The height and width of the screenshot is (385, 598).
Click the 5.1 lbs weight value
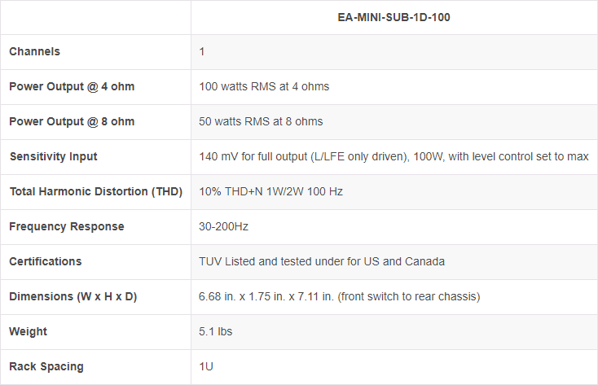(x=215, y=331)
